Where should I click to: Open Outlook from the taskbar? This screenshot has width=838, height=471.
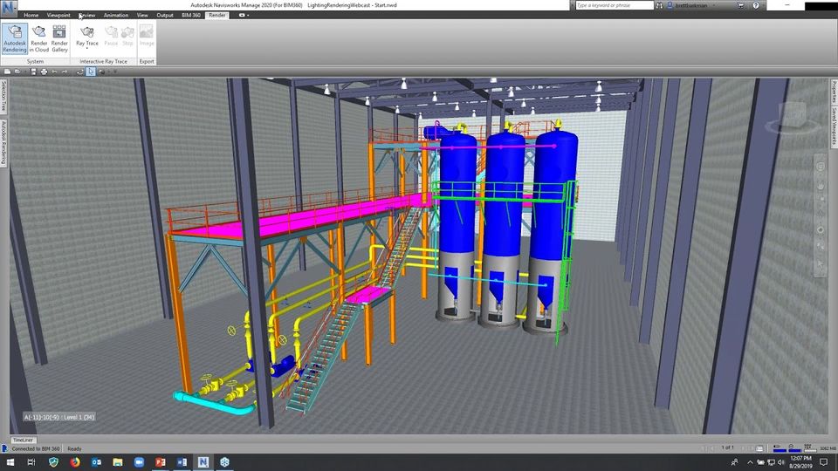click(96, 462)
